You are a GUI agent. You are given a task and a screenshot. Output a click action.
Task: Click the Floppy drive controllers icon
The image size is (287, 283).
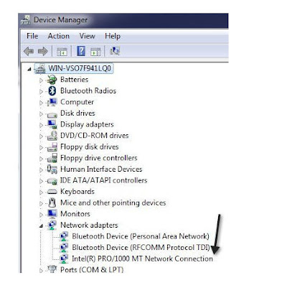[52, 158]
